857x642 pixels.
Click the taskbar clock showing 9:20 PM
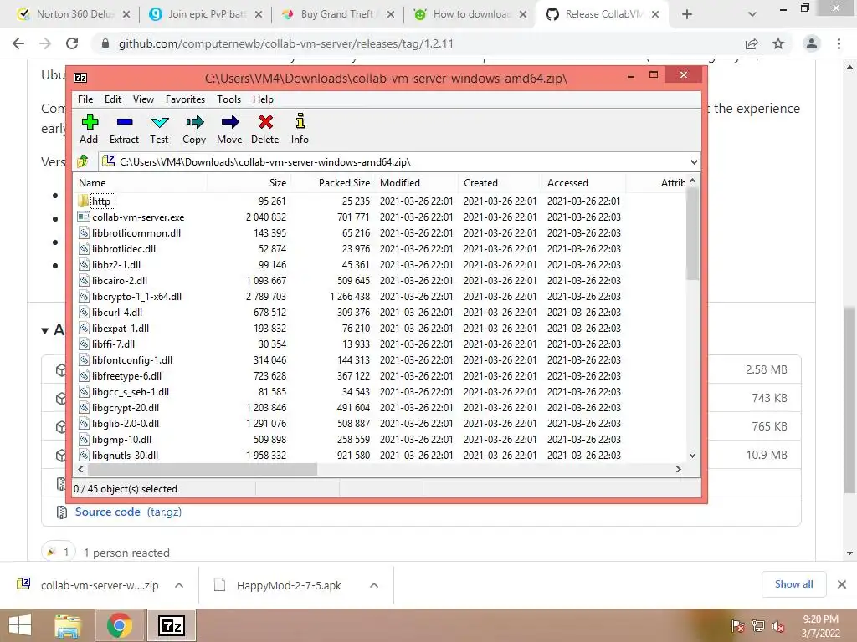820,626
